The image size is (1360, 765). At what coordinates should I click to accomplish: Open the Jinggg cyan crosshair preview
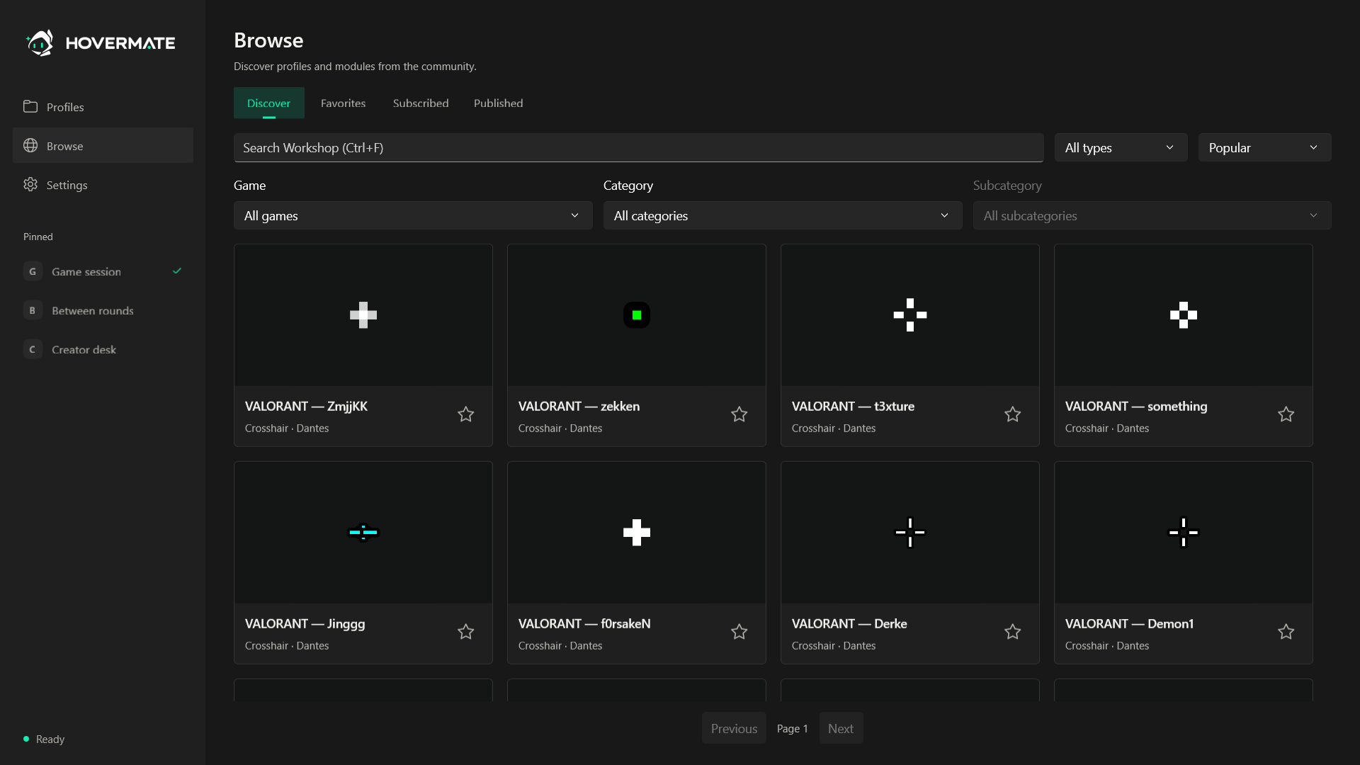click(363, 533)
